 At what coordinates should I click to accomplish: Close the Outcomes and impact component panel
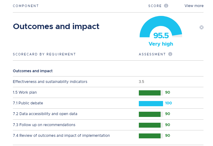click(201, 28)
